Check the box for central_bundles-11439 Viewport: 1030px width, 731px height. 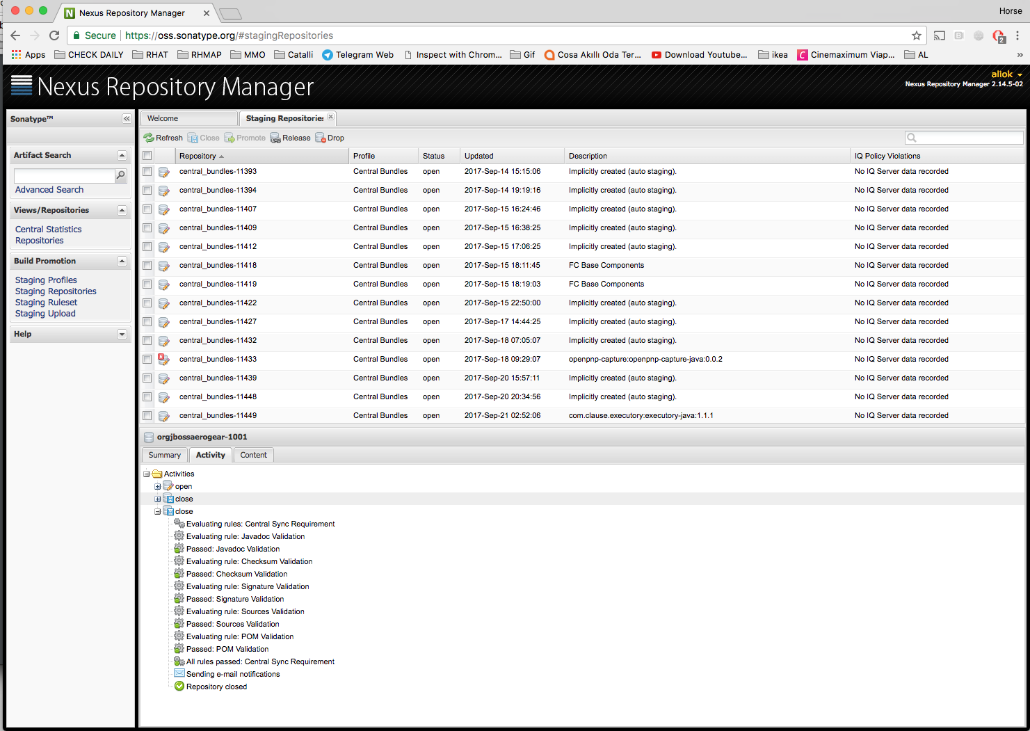(147, 378)
